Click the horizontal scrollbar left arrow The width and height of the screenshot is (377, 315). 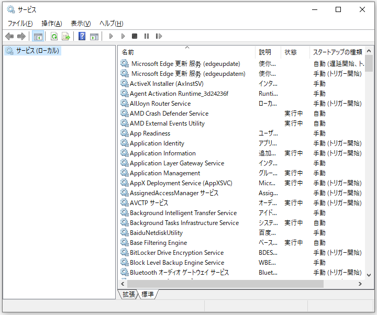(x=123, y=284)
